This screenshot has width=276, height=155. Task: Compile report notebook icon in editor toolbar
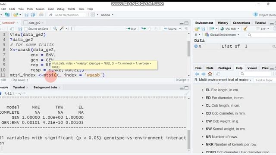[72, 29]
